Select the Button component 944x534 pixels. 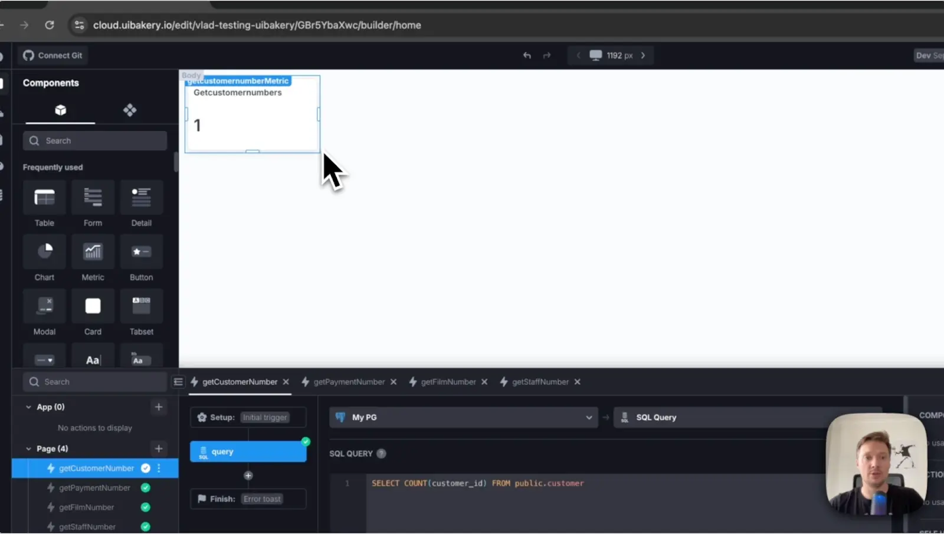coord(141,259)
